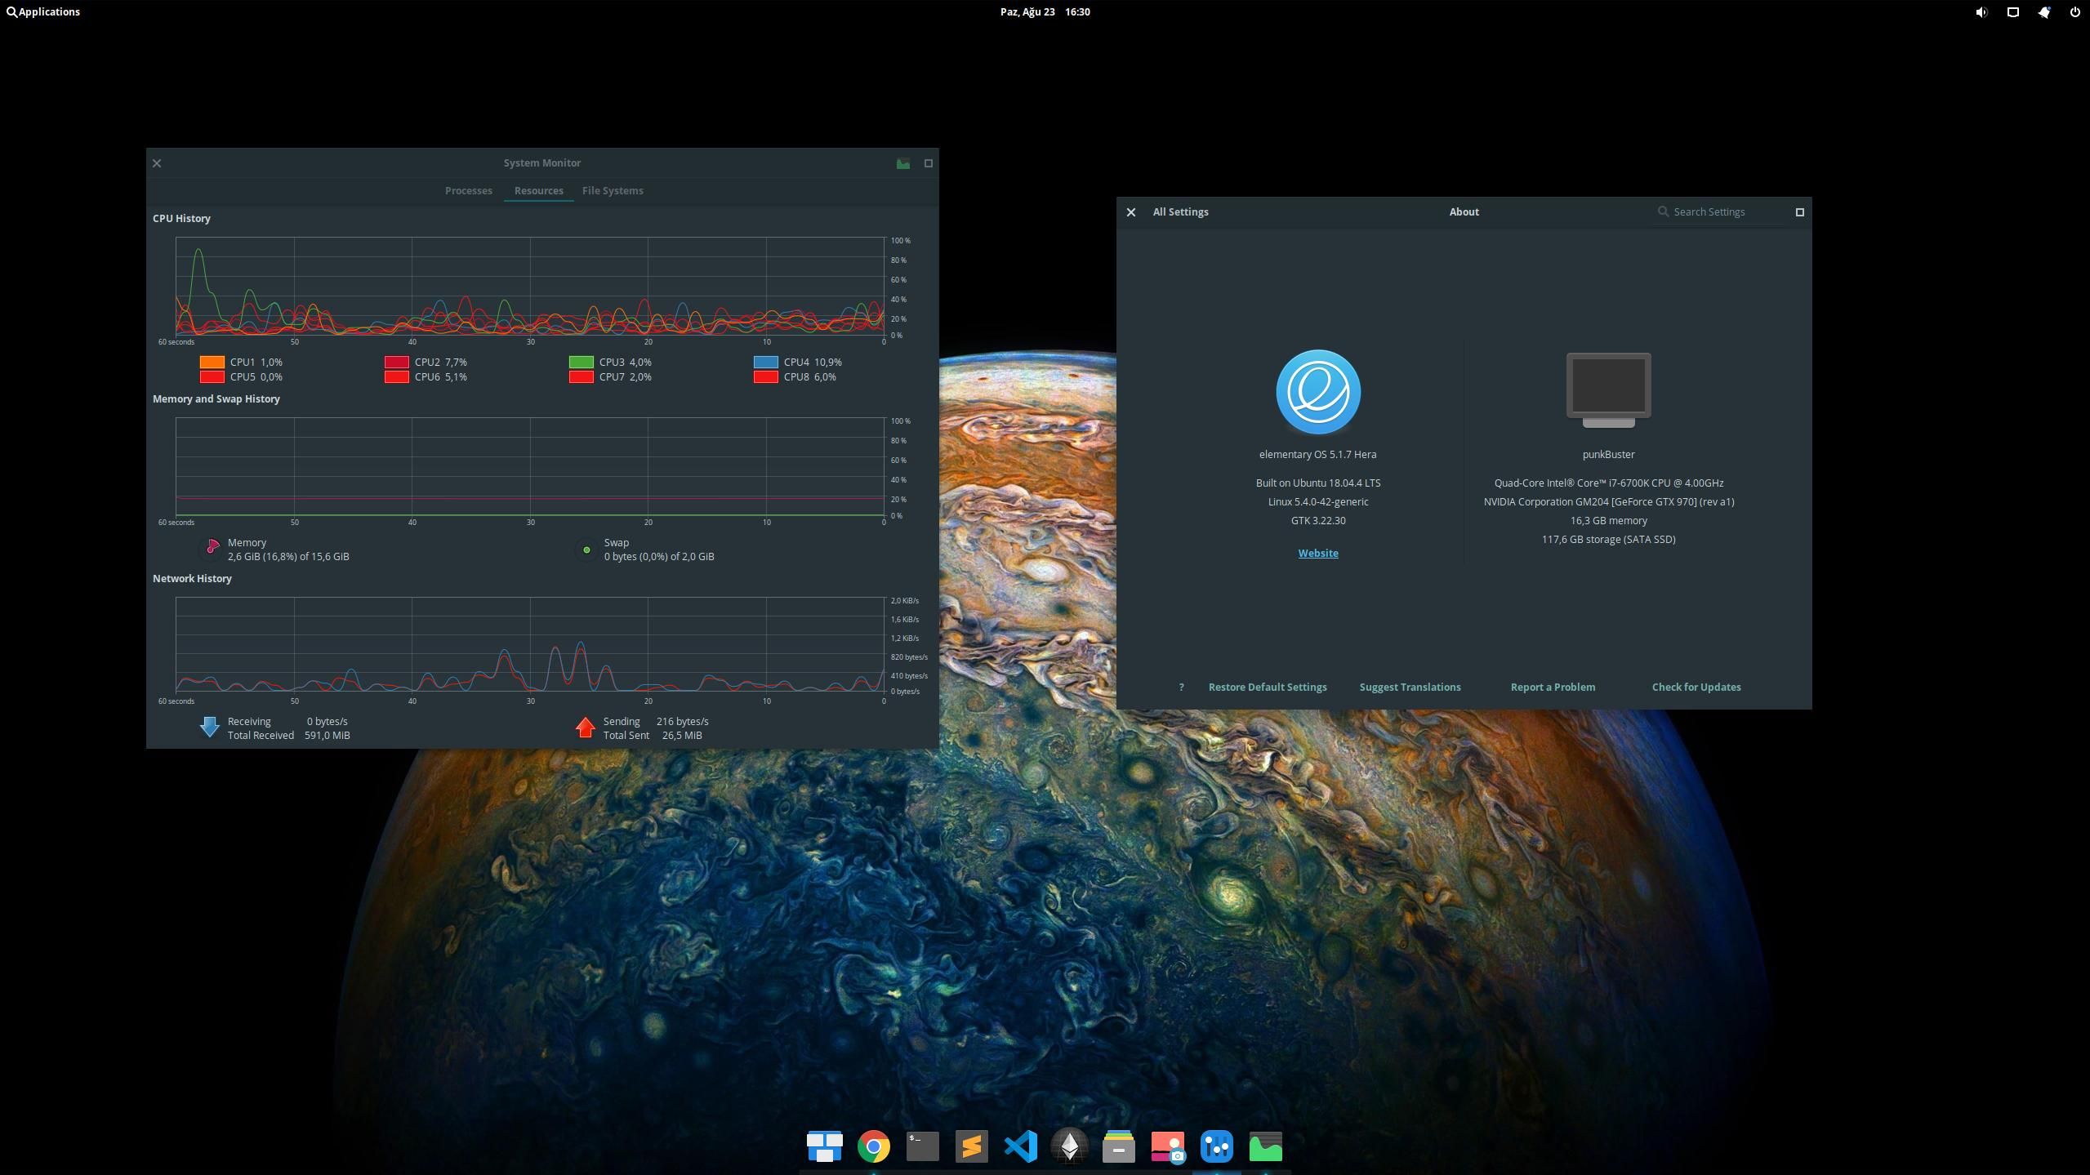
Task: Switch to the File Systems tab
Action: point(612,190)
